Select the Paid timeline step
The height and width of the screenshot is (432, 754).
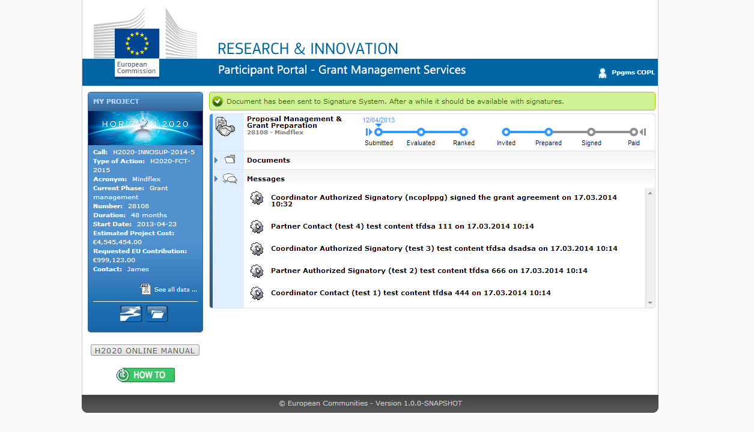coord(634,132)
